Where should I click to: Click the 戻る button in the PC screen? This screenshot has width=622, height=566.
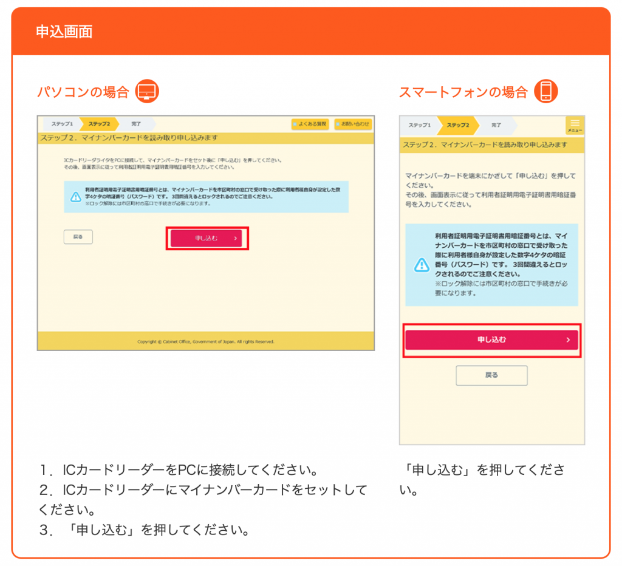pyautogui.click(x=78, y=237)
